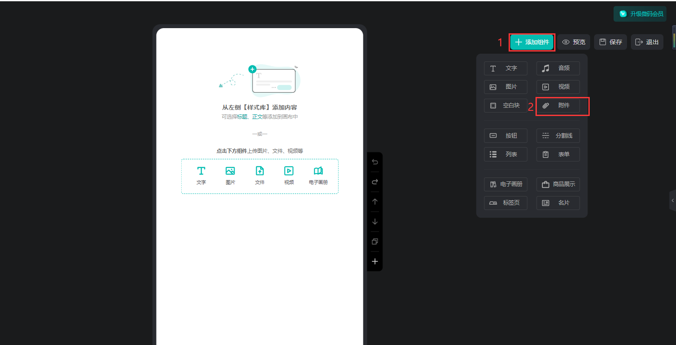Move component up with up arrow
This screenshot has width=676, height=345.
tap(375, 202)
